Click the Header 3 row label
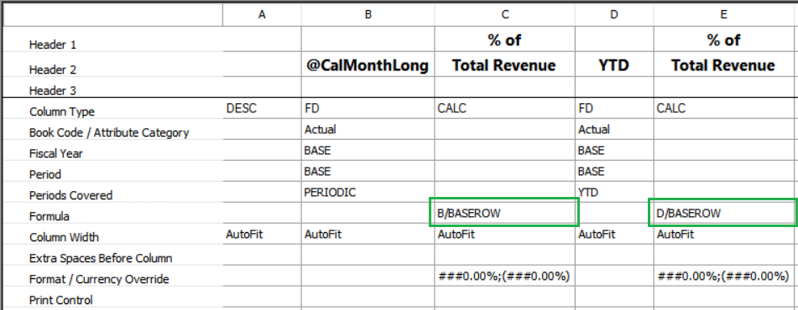Image resolution: width=798 pixels, height=310 pixels. coord(52,90)
